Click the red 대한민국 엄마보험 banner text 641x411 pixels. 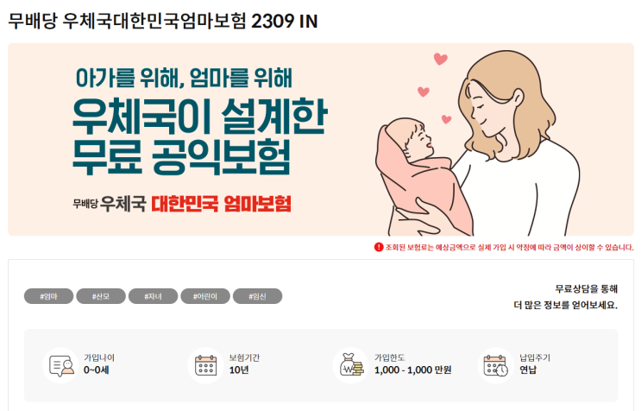pos(221,204)
